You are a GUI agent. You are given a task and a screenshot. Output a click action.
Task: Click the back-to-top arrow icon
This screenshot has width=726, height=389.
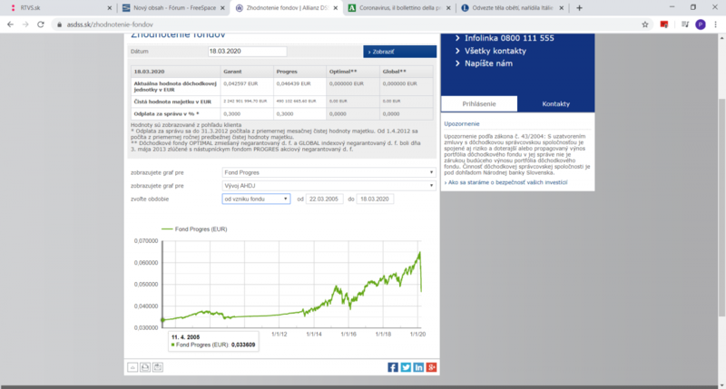coord(132,367)
